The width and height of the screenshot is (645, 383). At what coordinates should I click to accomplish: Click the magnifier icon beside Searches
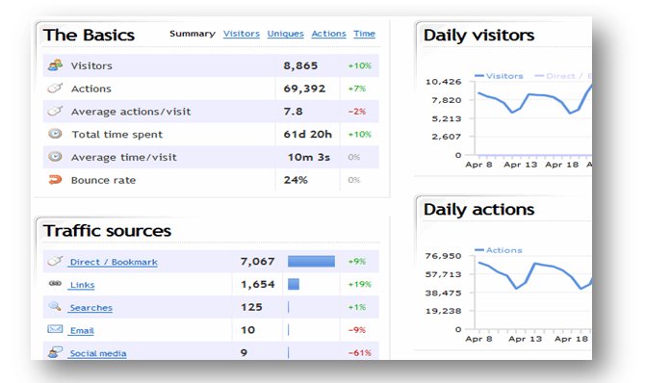point(55,306)
